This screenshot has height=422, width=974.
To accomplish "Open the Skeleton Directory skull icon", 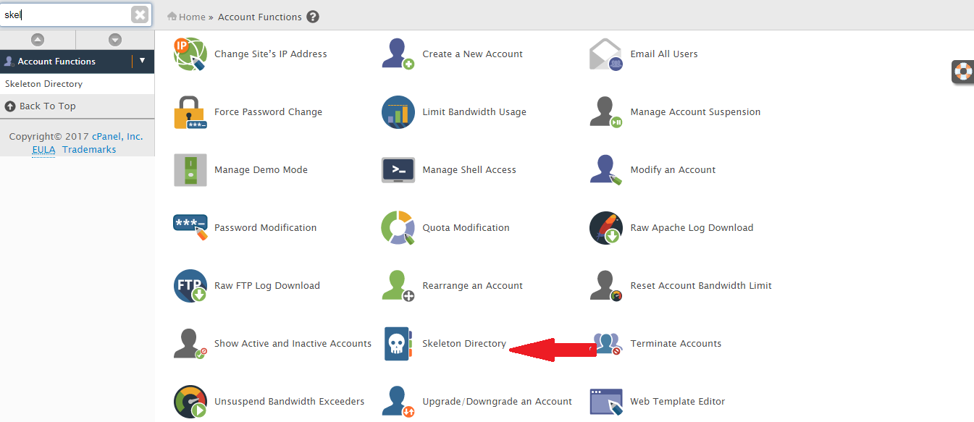I will point(398,344).
